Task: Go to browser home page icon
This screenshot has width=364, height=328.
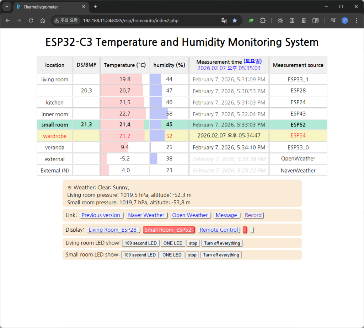Action: tap(43, 21)
